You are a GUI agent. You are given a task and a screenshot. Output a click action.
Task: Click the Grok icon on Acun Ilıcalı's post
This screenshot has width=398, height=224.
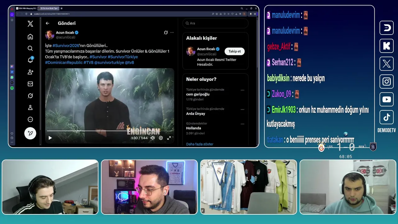[166, 32]
